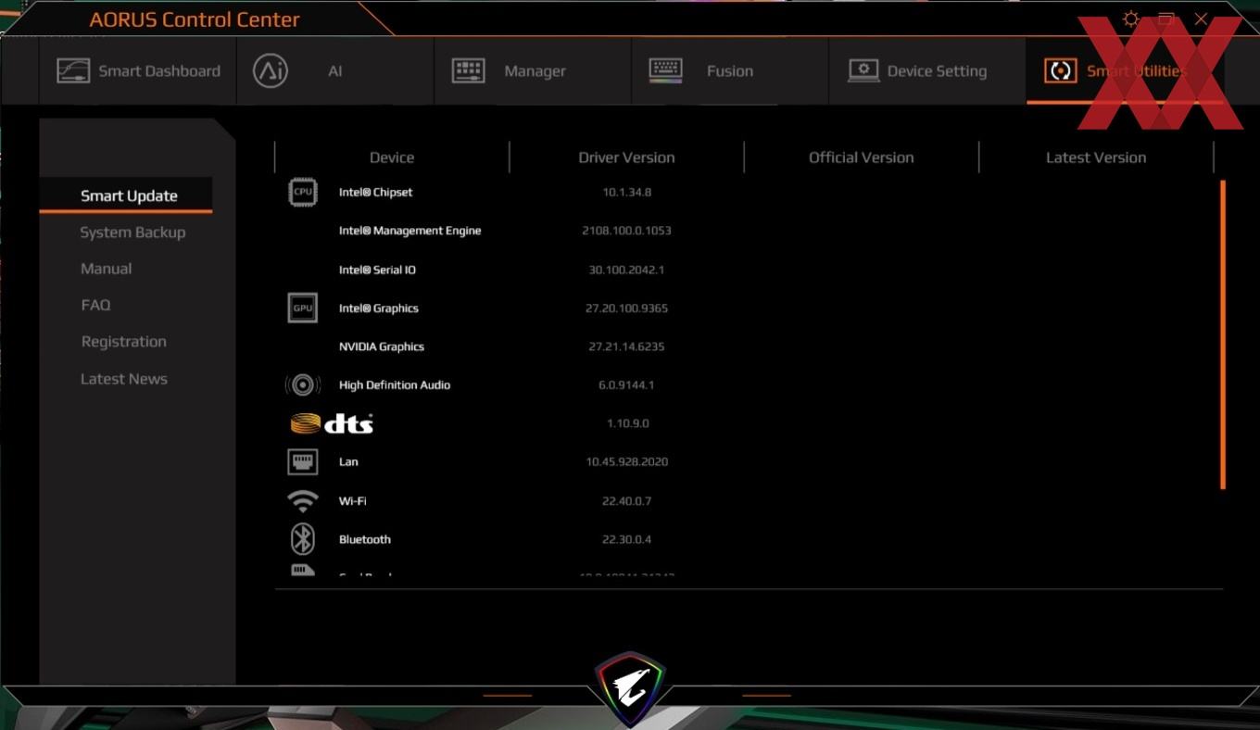Click Bluetooth driver version 22.30.0.4
The width and height of the screenshot is (1260, 730).
click(626, 539)
